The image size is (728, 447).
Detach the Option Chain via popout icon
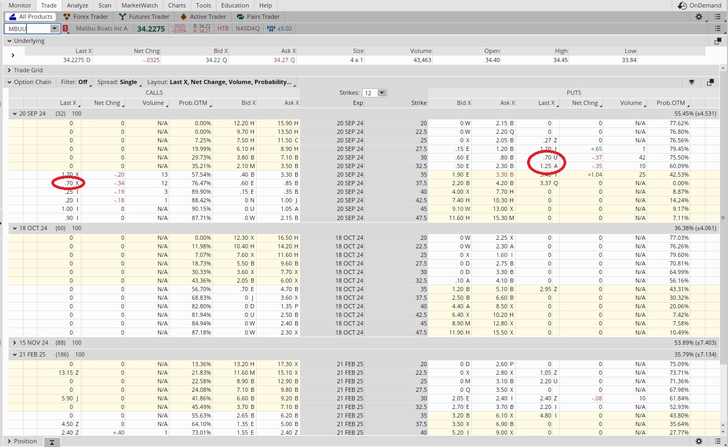click(x=710, y=82)
